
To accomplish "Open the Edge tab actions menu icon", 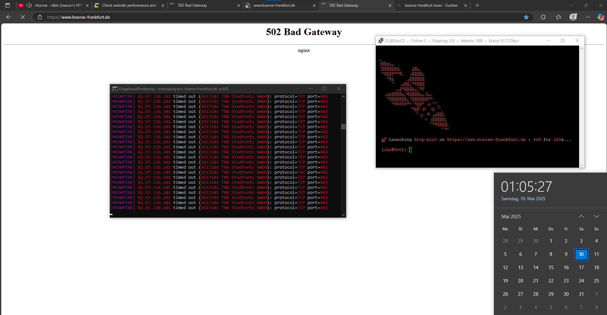I will pyautogui.click(x=8, y=5).
